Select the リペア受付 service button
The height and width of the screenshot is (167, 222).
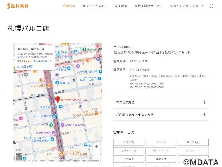(193, 142)
